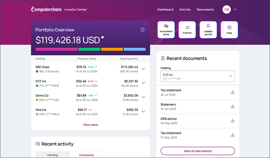
Task: Click the One Inc holding name
Action: click(x=41, y=110)
